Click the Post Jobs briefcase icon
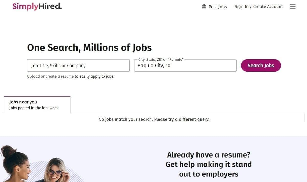Screen dimensions: 307x182 click(204, 6)
